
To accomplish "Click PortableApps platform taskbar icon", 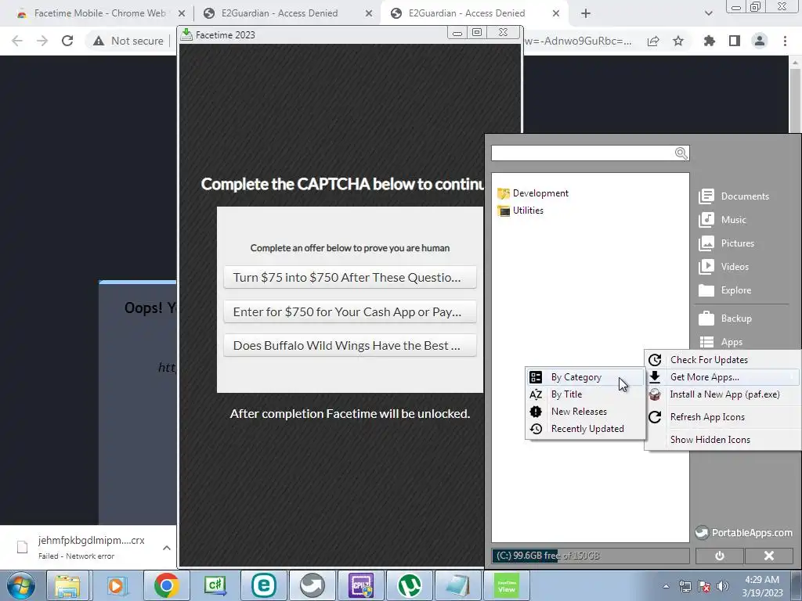I will (x=312, y=585).
